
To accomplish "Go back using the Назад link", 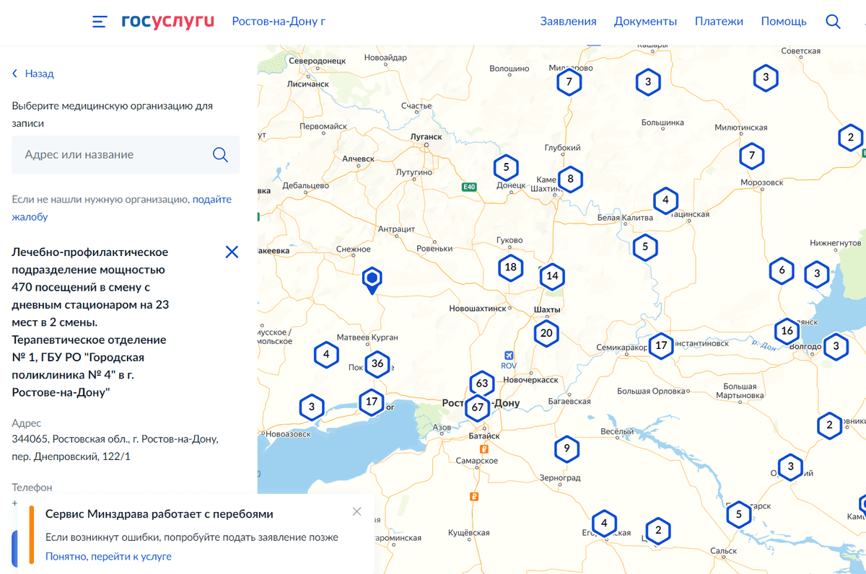I will click(33, 74).
